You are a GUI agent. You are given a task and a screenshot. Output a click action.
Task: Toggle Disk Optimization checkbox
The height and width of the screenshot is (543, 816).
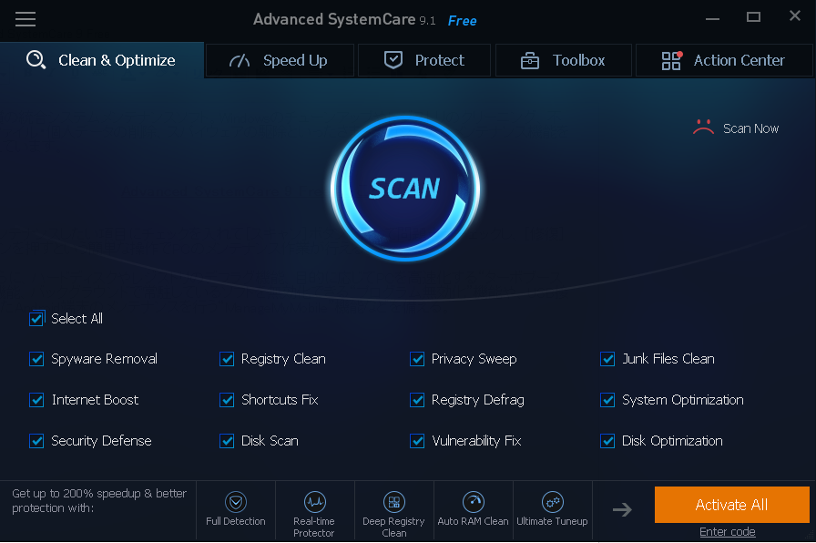607,441
